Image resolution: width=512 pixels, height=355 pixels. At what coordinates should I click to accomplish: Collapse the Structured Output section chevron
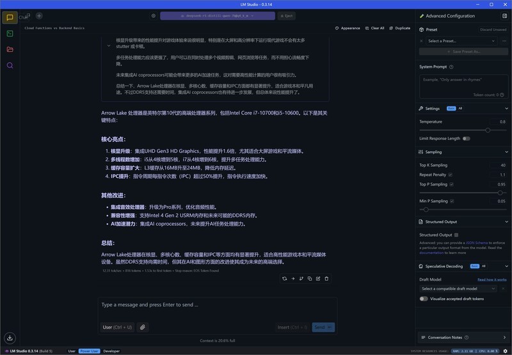point(506,222)
